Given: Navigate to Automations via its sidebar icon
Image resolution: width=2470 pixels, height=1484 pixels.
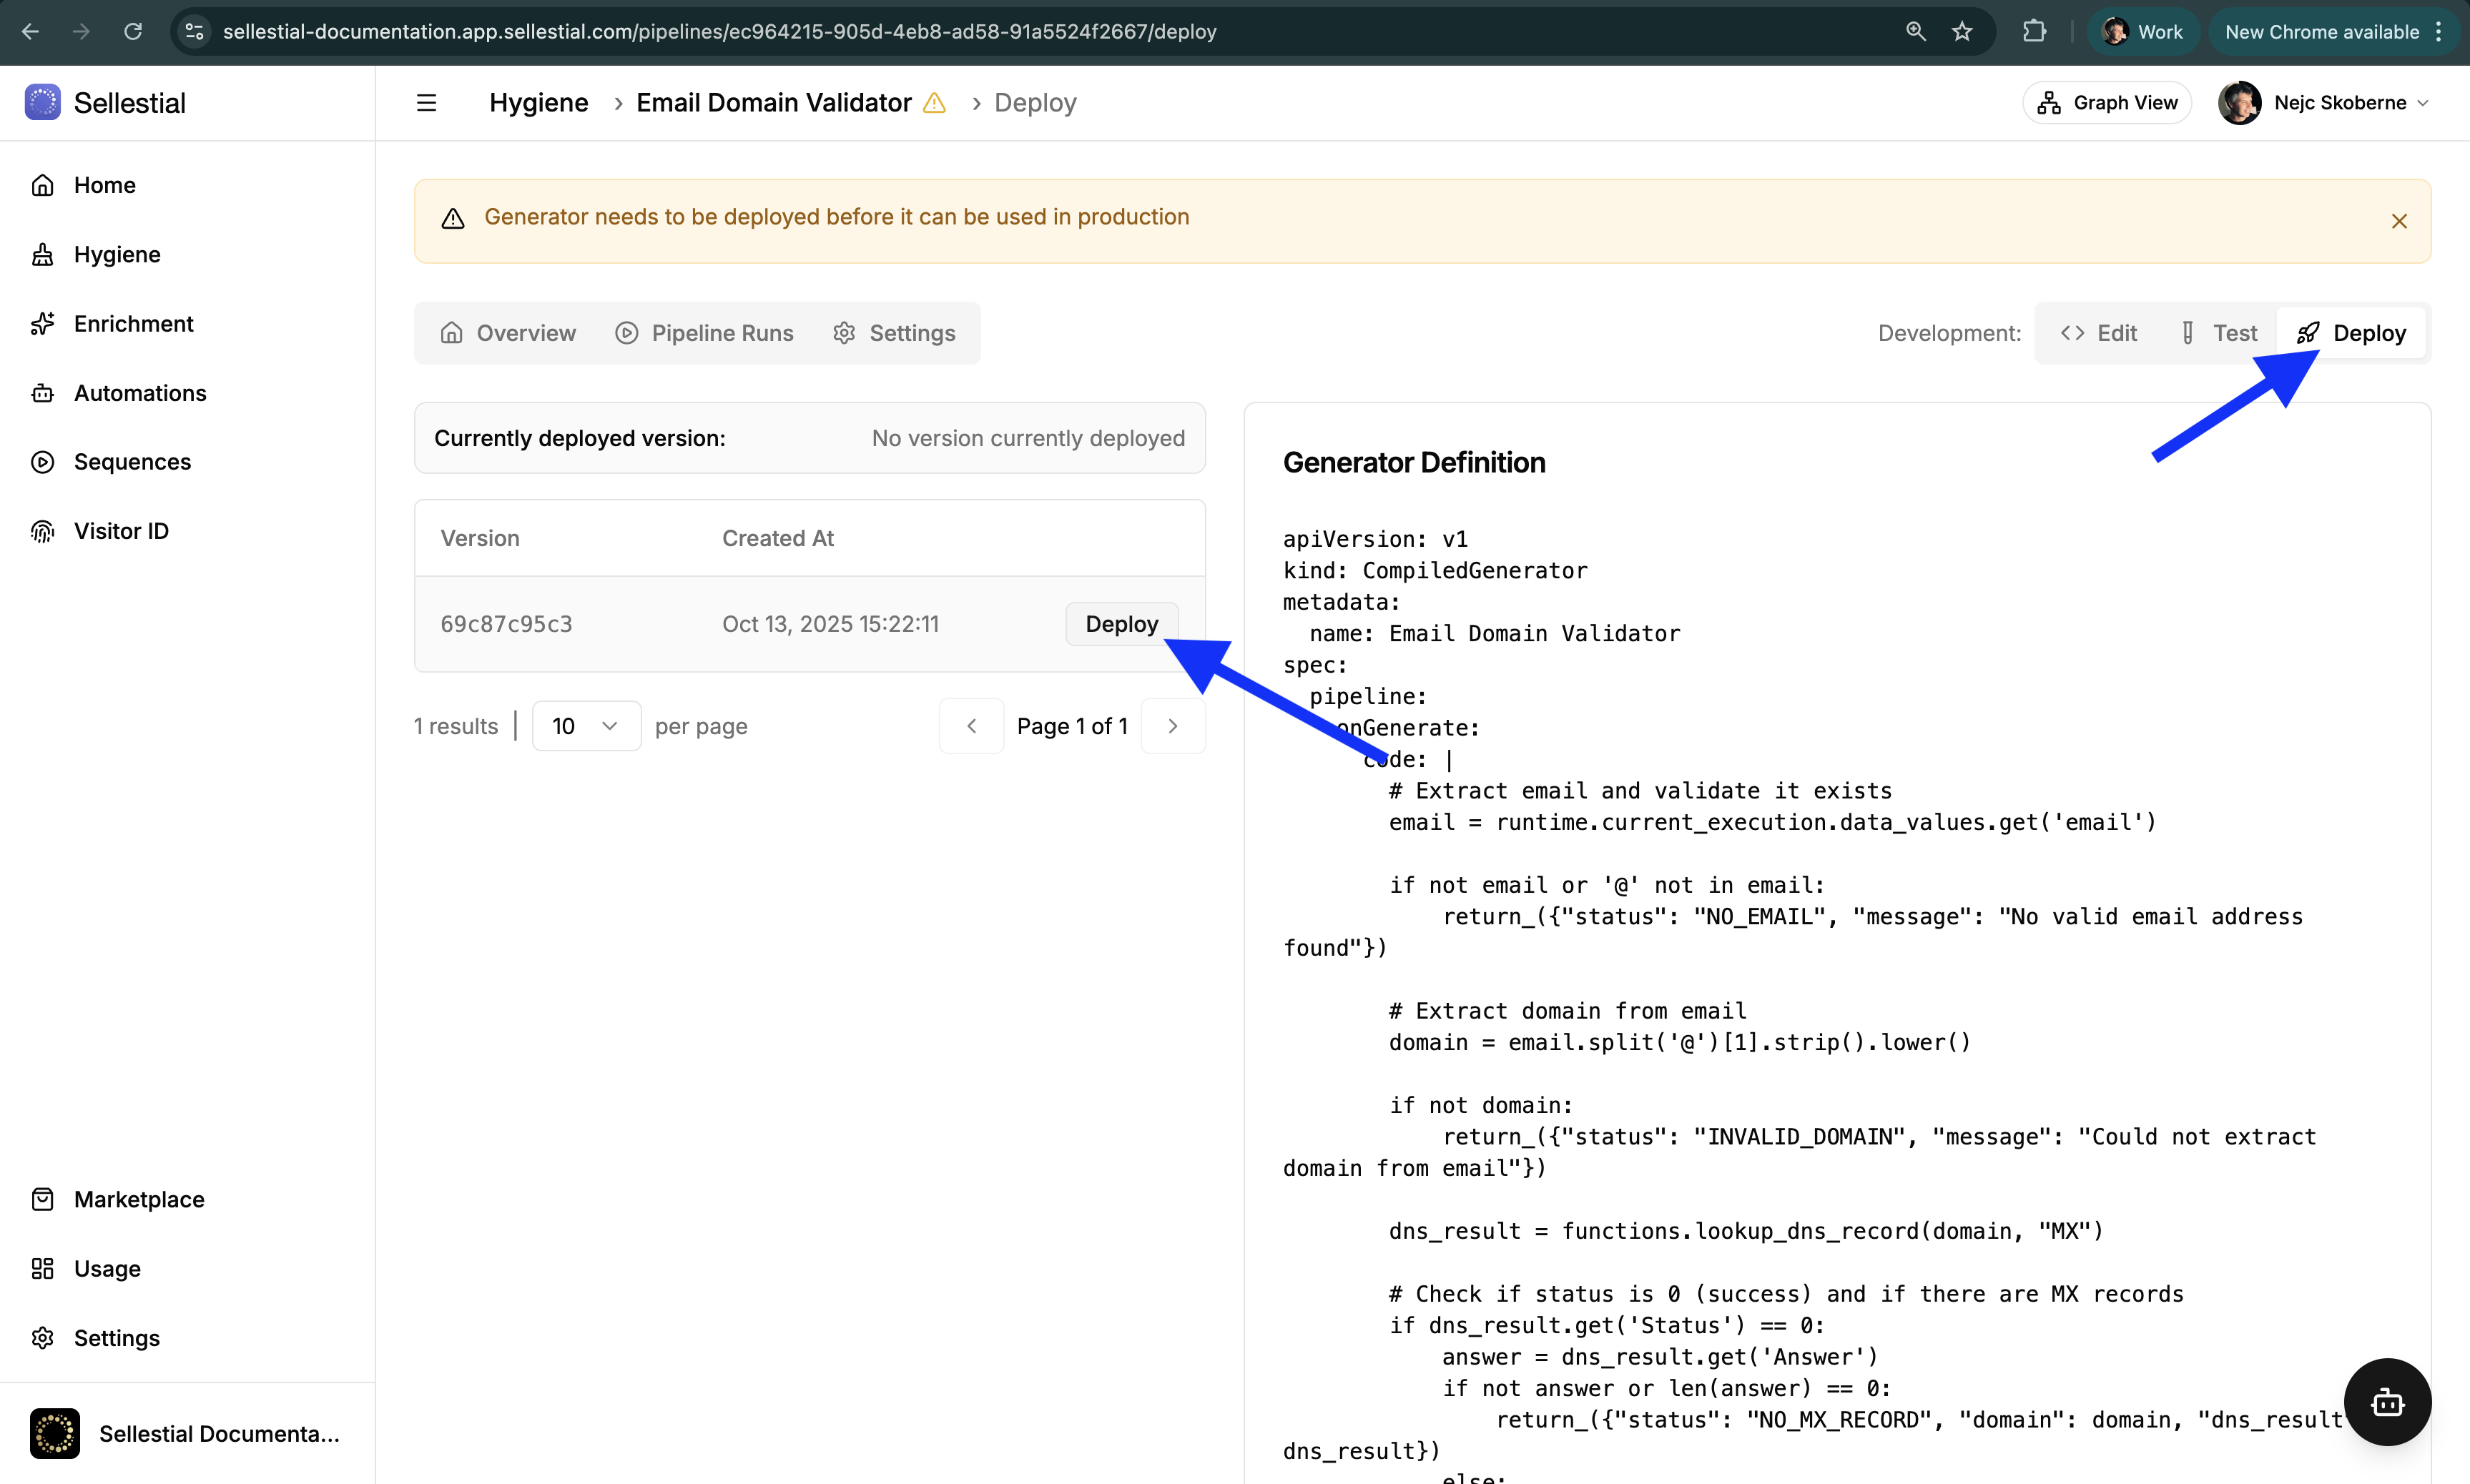Looking at the screenshot, I should tap(42, 392).
